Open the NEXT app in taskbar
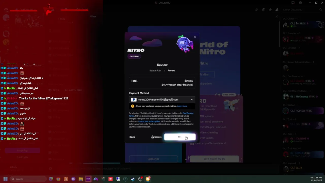Screen dimensions: 325x183 88,179
